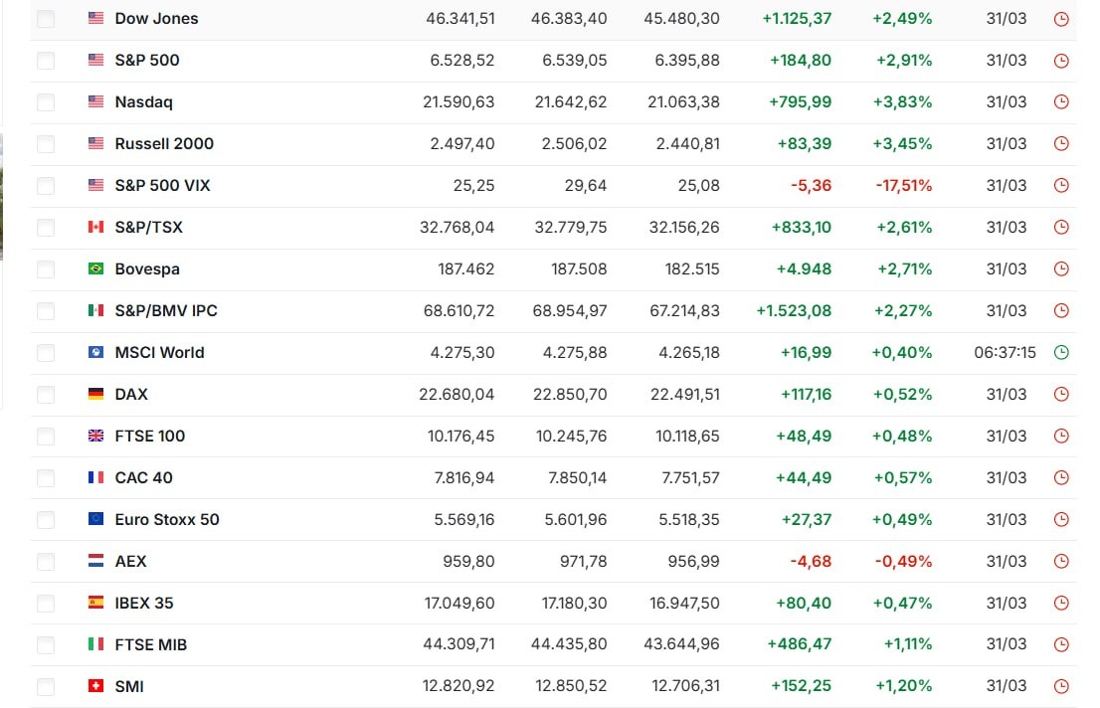
Task: Toggle the FTSE MIB checkbox
Action: (46, 644)
